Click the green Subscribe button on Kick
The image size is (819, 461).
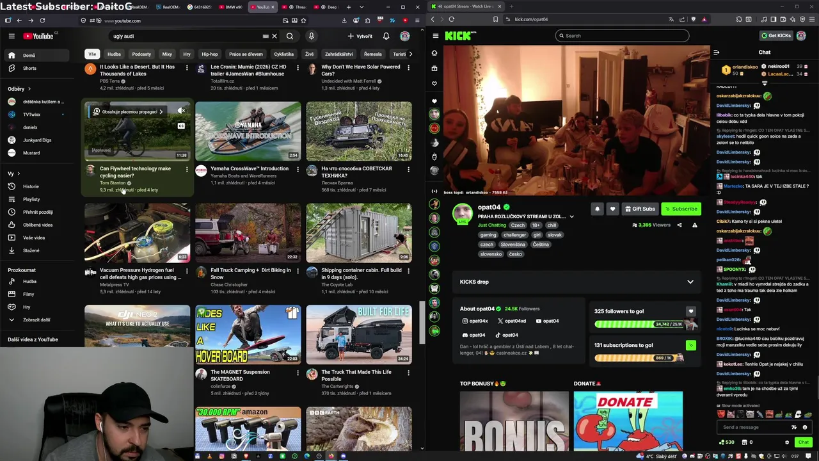(x=681, y=209)
